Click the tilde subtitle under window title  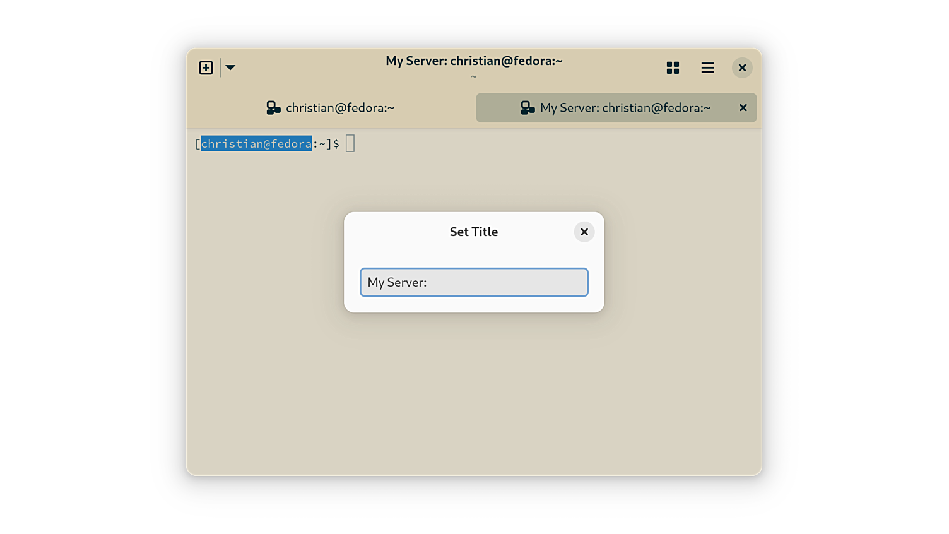(x=474, y=77)
